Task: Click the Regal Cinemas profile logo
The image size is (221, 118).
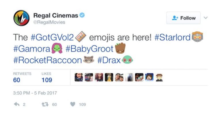Action: (x=21, y=18)
